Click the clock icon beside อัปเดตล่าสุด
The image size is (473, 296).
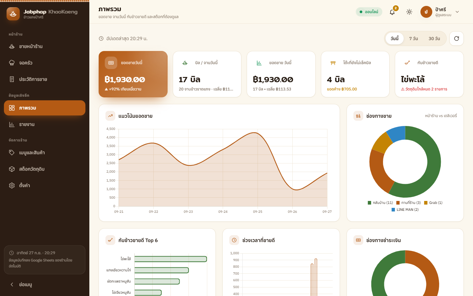pos(101,38)
